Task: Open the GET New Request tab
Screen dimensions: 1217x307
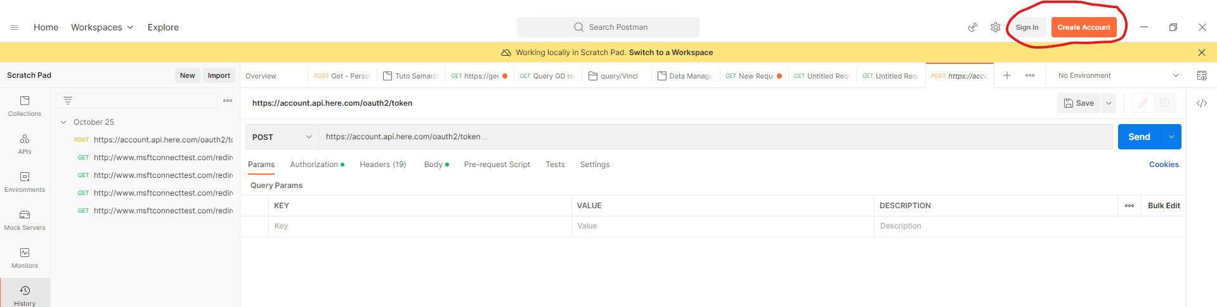Action: tap(754, 76)
